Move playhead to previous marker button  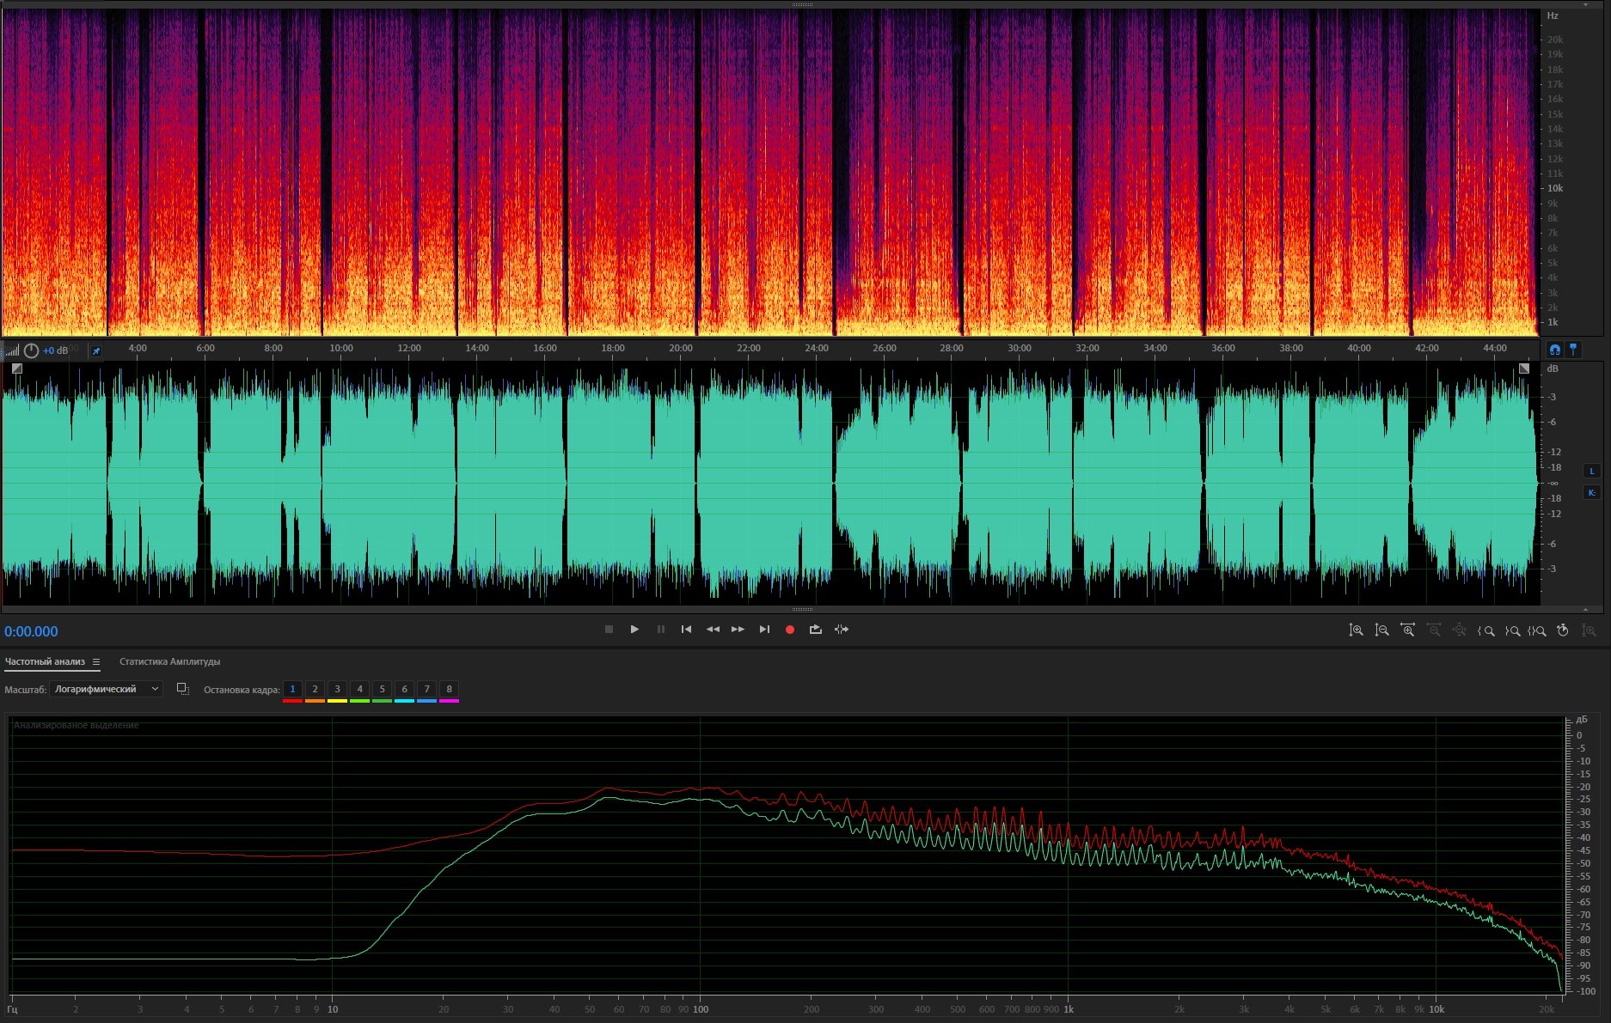tap(686, 630)
